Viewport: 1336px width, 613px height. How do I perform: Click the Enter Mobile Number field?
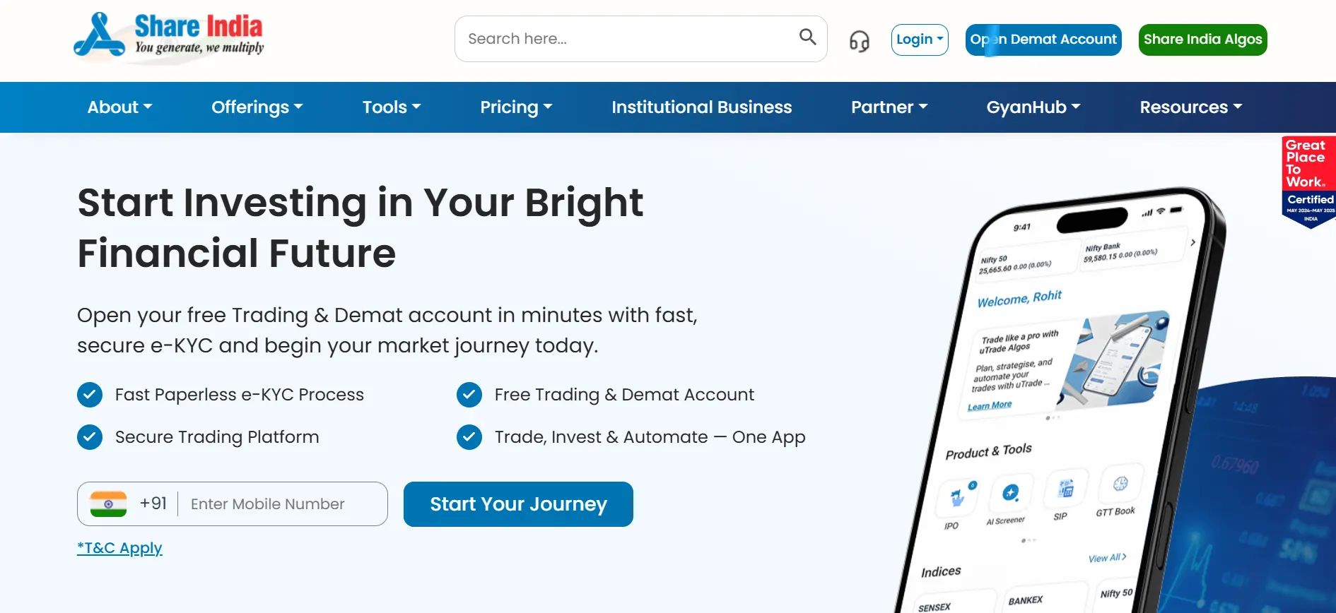pos(283,504)
